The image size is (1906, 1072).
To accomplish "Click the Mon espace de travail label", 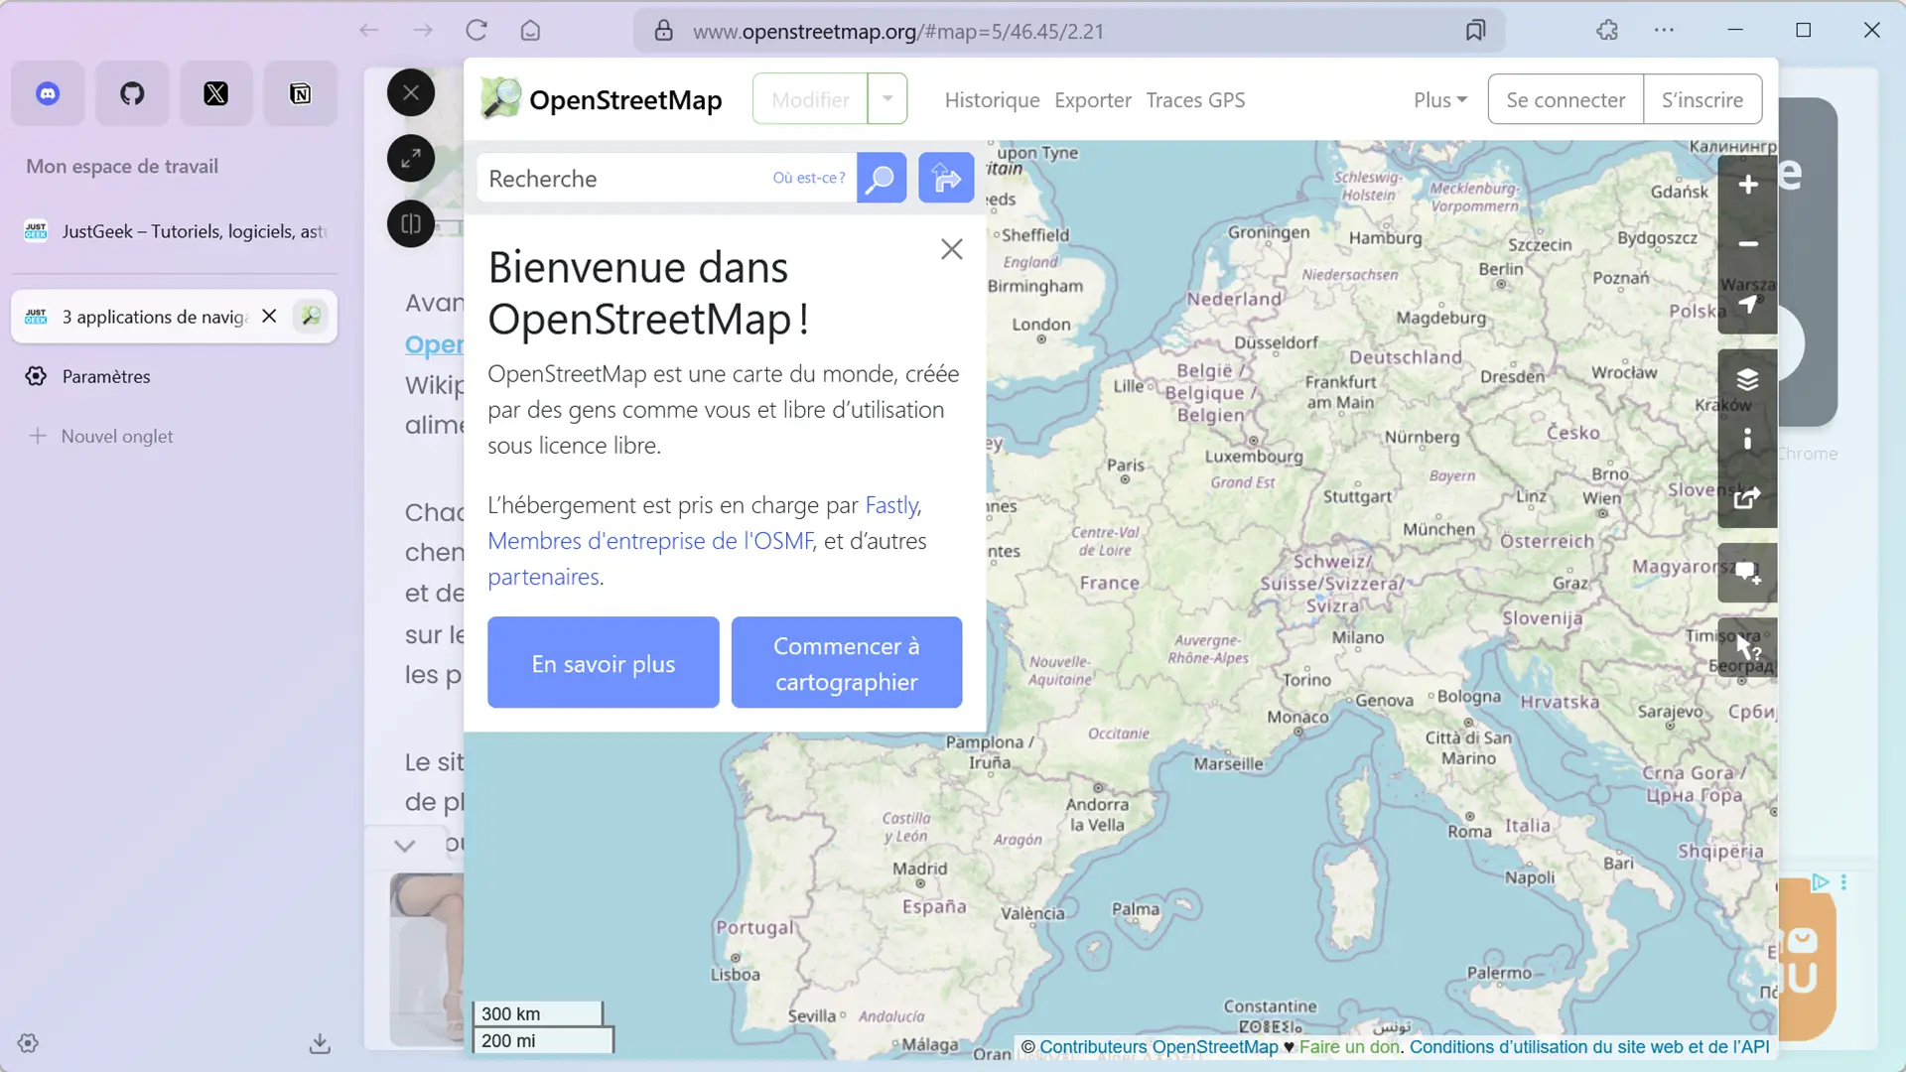I will point(122,167).
